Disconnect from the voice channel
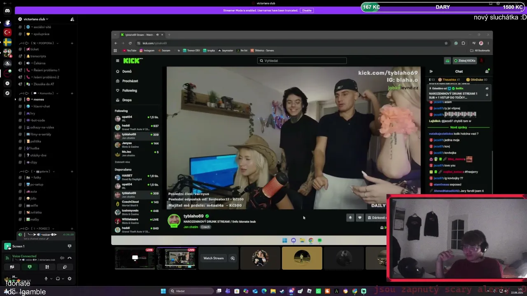The image size is (527, 296). point(70,258)
